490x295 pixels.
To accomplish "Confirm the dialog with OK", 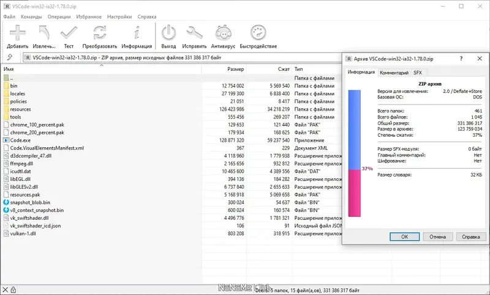I will tap(405, 237).
